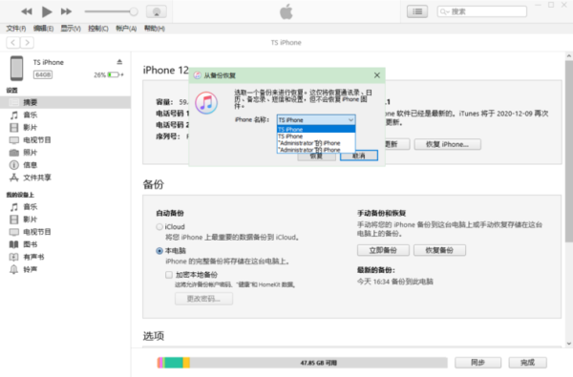Screen dimensions: 573x377
Task: Expand the iPhone 名称 dropdown
Action: tap(316, 120)
